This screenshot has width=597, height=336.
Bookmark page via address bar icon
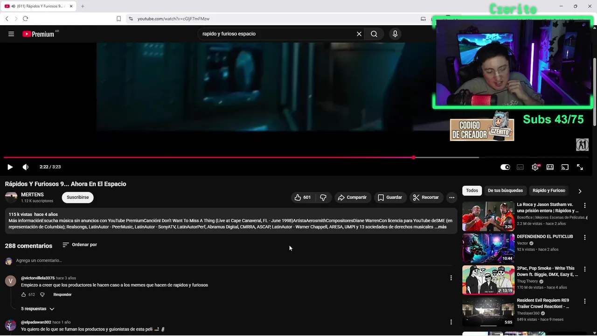click(x=118, y=19)
